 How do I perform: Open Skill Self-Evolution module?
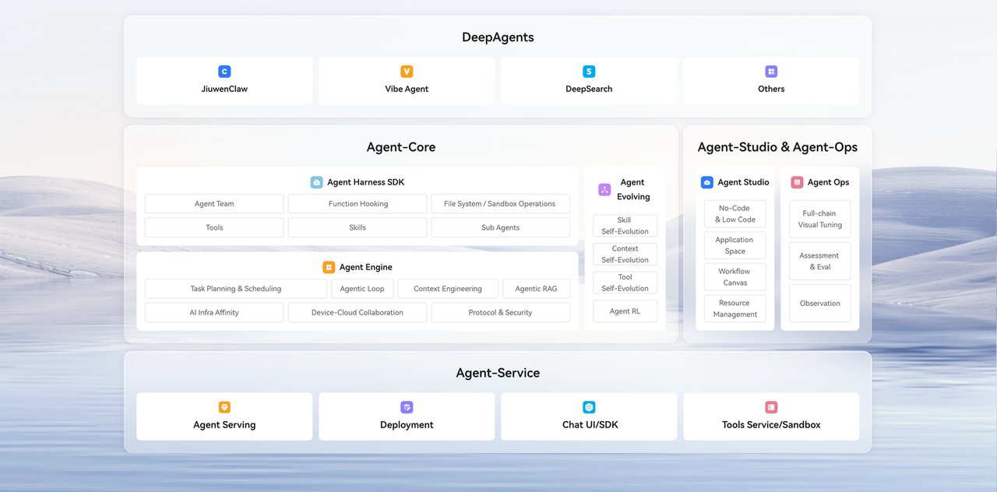pos(625,226)
